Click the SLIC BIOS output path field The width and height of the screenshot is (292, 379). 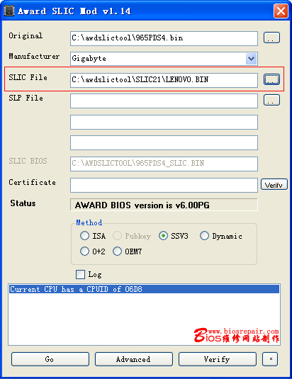(x=164, y=164)
